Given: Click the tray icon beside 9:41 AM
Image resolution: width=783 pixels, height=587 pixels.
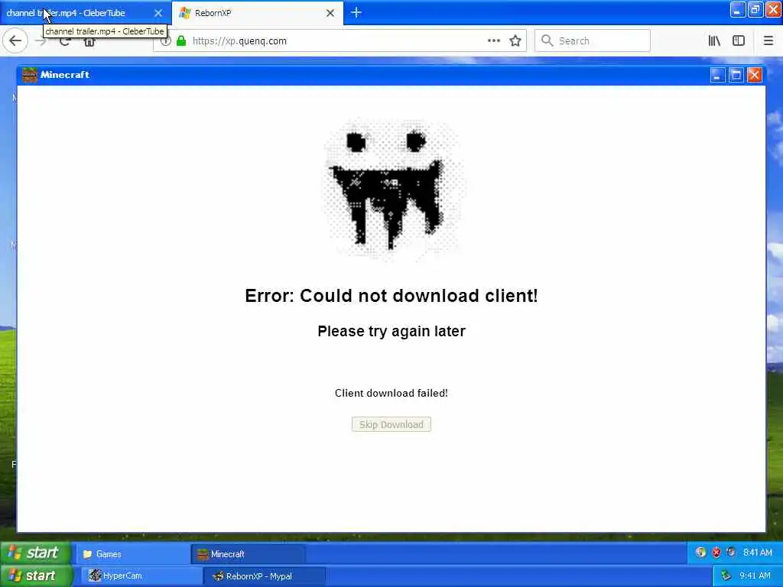Looking at the screenshot, I should (726, 576).
